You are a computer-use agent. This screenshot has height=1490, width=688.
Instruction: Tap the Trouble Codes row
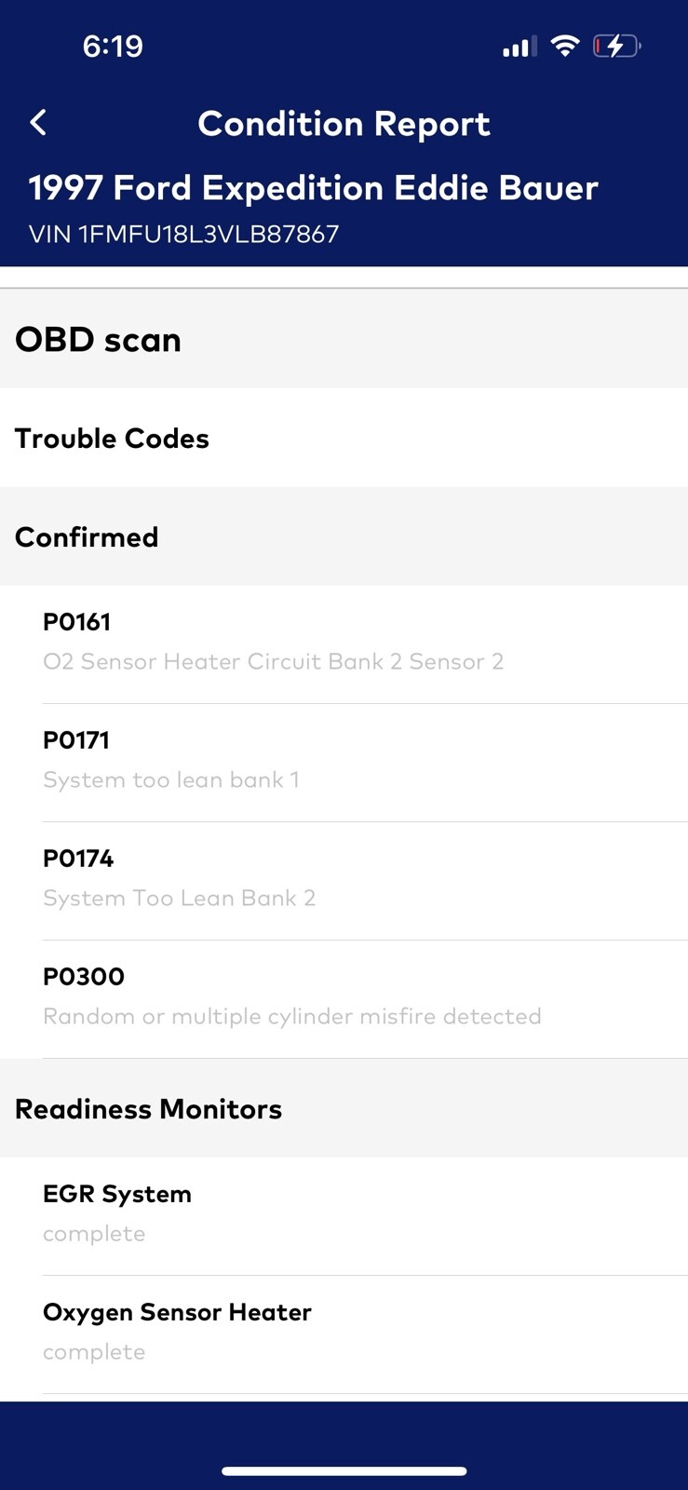pyautogui.click(x=112, y=439)
